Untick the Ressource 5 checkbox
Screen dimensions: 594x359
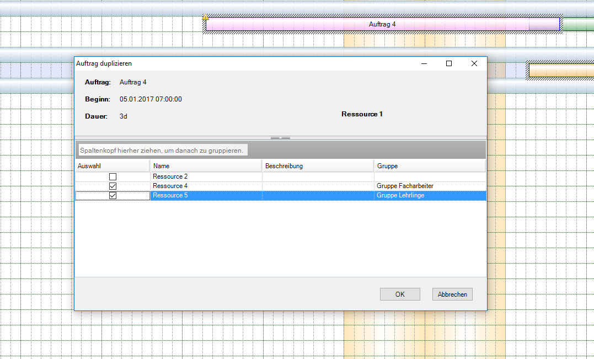(x=113, y=195)
